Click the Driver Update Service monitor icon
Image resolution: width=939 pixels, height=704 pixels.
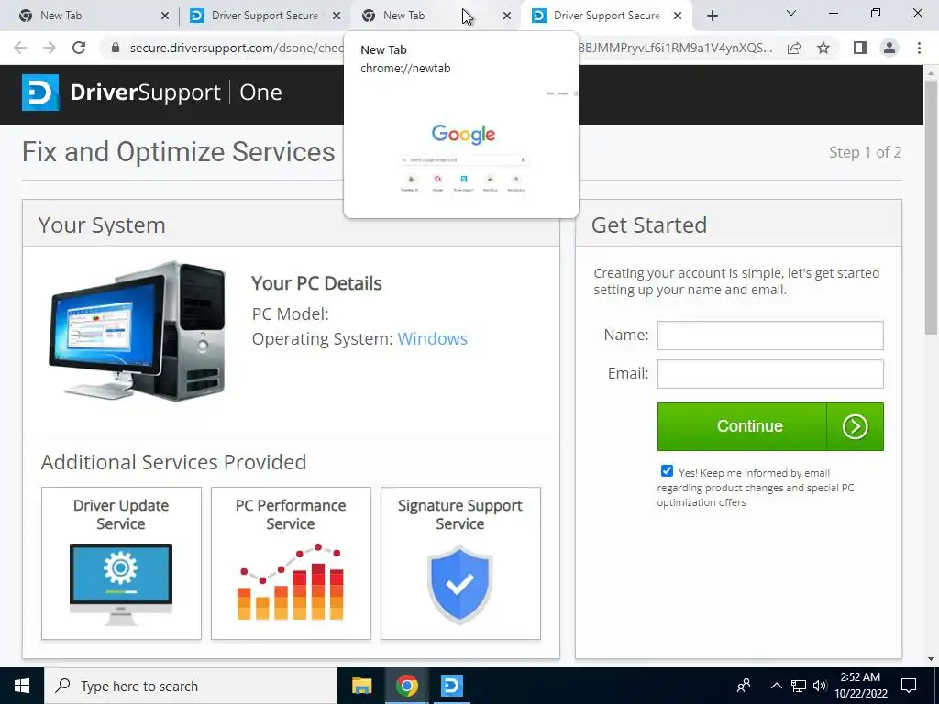tap(121, 584)
